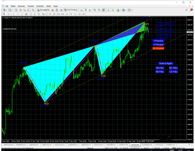Open the Súgó menu

56,6
